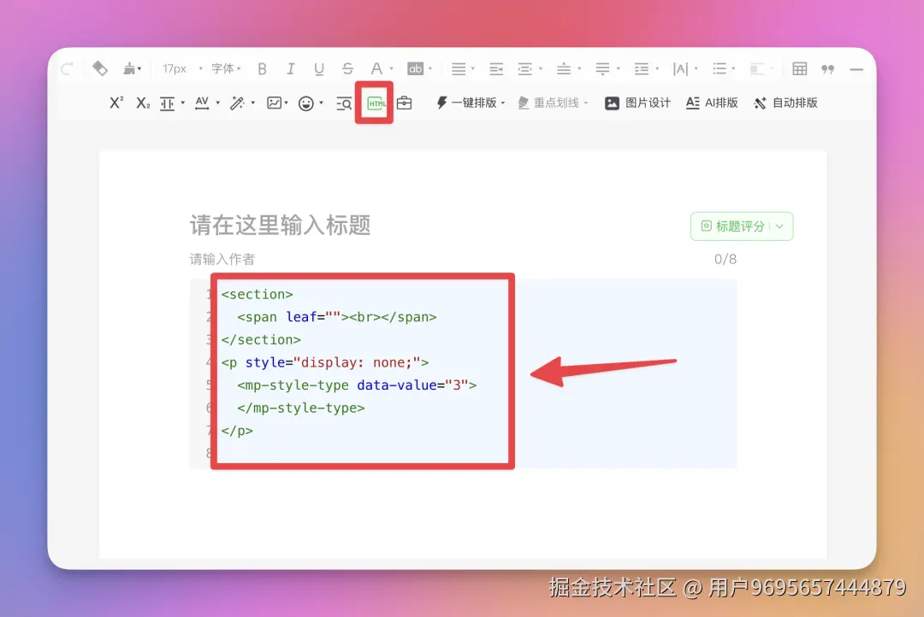Insert a blockquote with the quotes icon

pos(827,68)
